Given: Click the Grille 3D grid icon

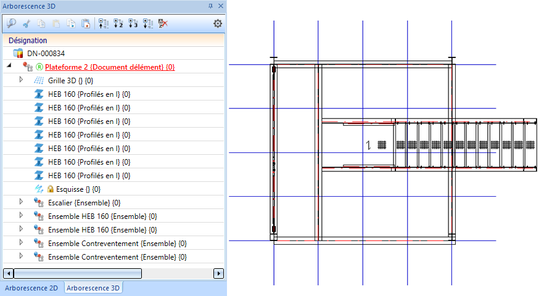Looking at the screenshot, I should point(39,81).
